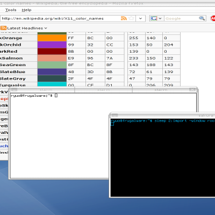Click the red Adblock icon in the toolbar
215x215 pixels.
[x=213, y=18]
